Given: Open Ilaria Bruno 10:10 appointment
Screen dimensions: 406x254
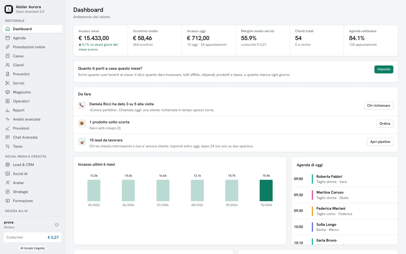Looking at the screenshot, I should click(x=345, y=240).
